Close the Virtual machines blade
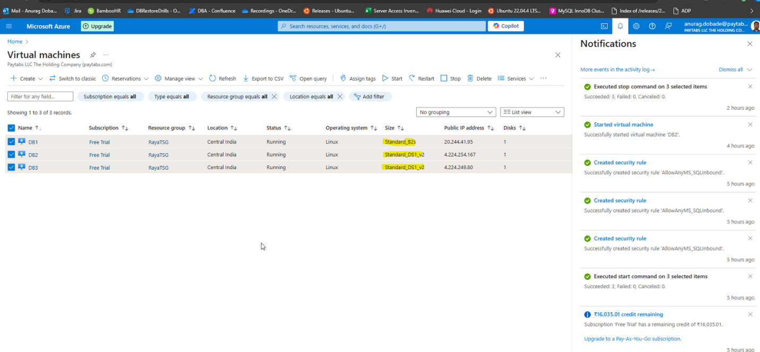 point(558,55)
